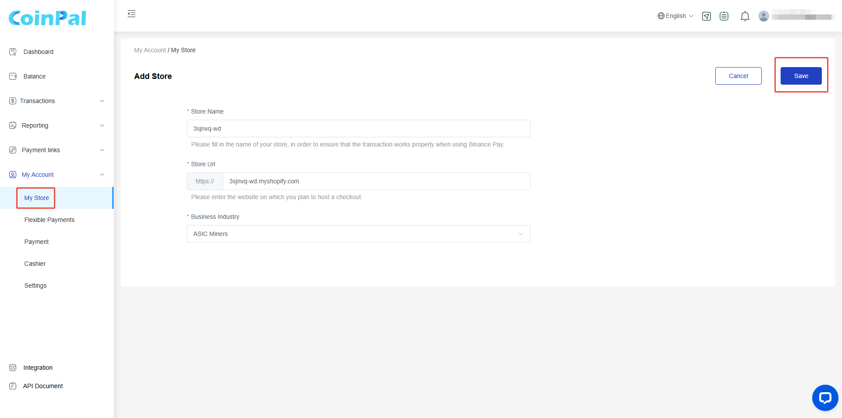Follow the My Account breadcrumb link

[150, 50]
